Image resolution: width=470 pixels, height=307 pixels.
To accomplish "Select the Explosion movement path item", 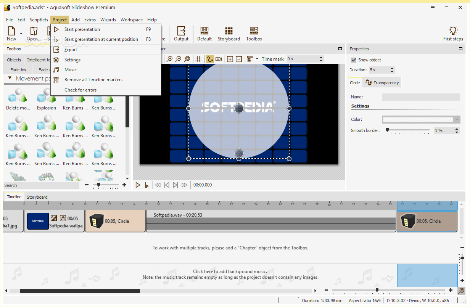I will (47, 100).
